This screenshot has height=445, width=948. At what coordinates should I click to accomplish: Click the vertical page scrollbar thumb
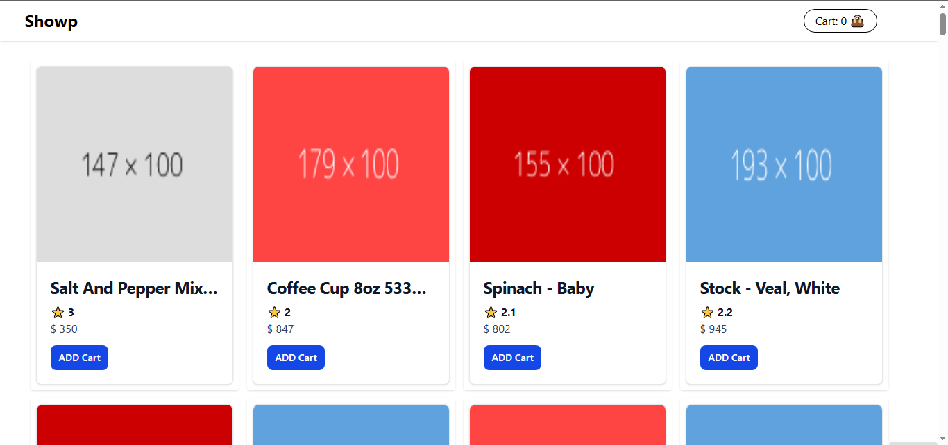942,19
